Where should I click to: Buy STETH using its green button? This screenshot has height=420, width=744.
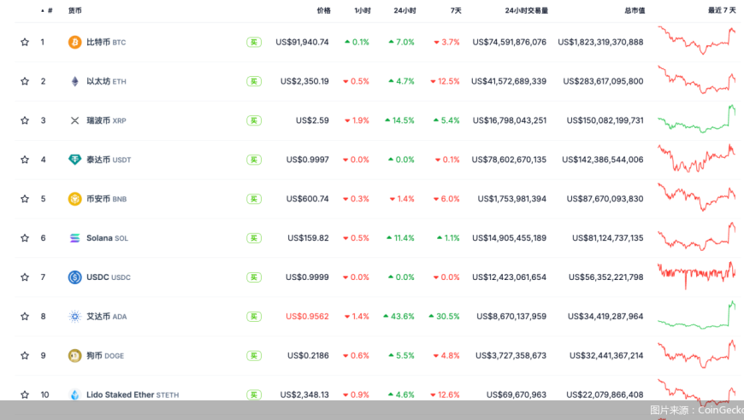click(254, 395)
